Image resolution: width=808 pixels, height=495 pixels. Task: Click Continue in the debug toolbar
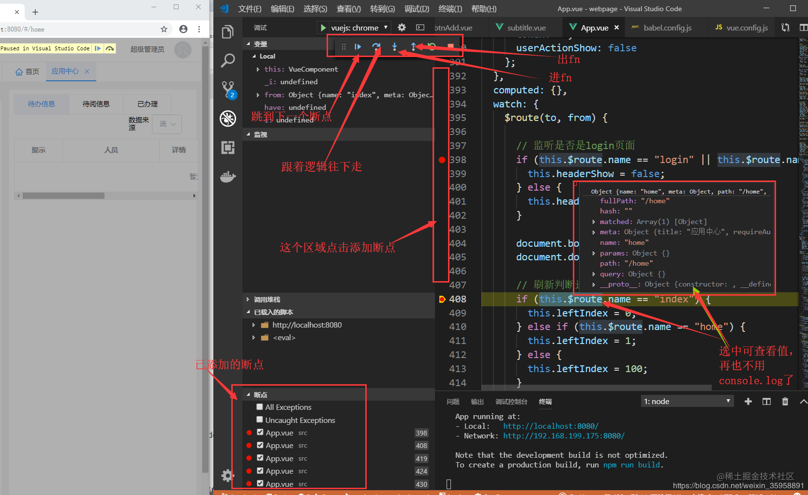click(x=358, y=46)
